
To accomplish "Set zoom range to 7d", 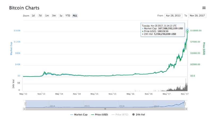I will click(40, 16).
